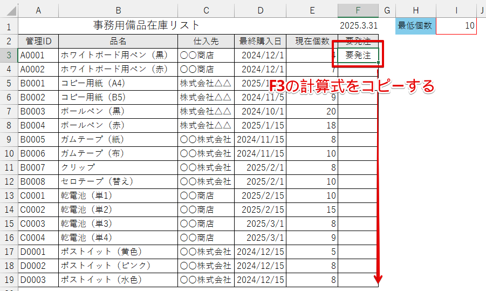This screenshot has width=486, height=291.
Task: Click cell 乾電池（単2）
Action: (118, 209)
